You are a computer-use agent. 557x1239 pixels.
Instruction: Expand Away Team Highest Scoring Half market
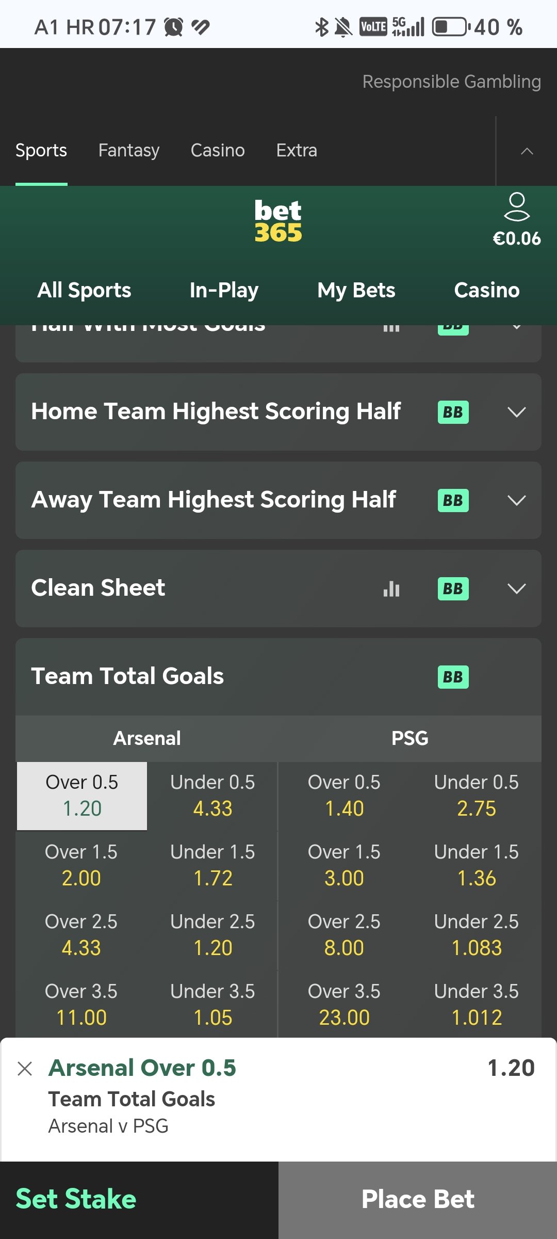[516, 500]
